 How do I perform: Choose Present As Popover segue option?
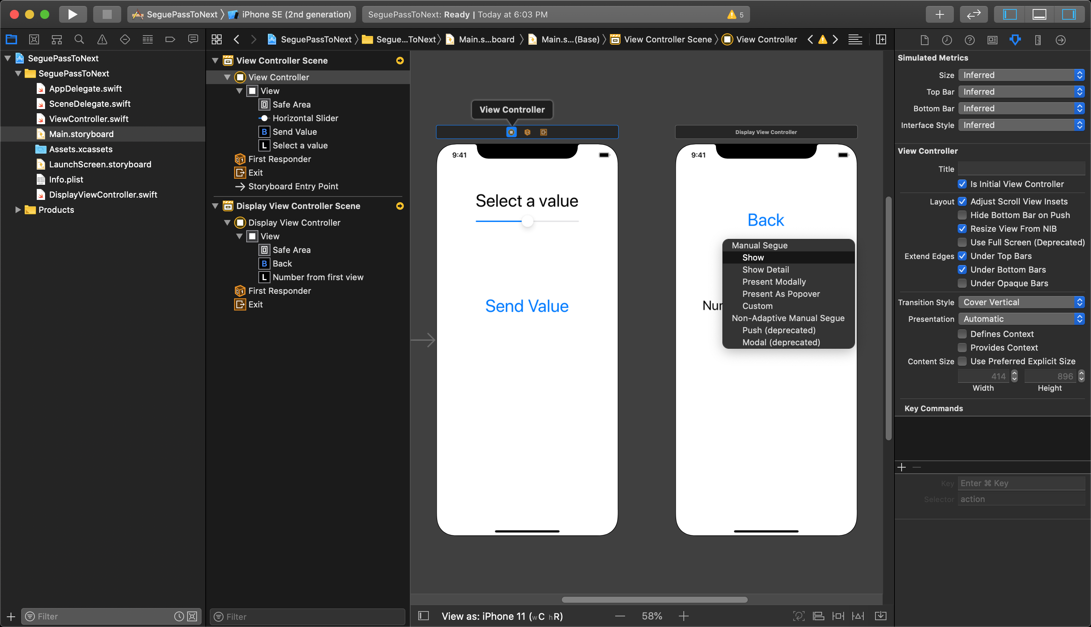tap(788, 294)
